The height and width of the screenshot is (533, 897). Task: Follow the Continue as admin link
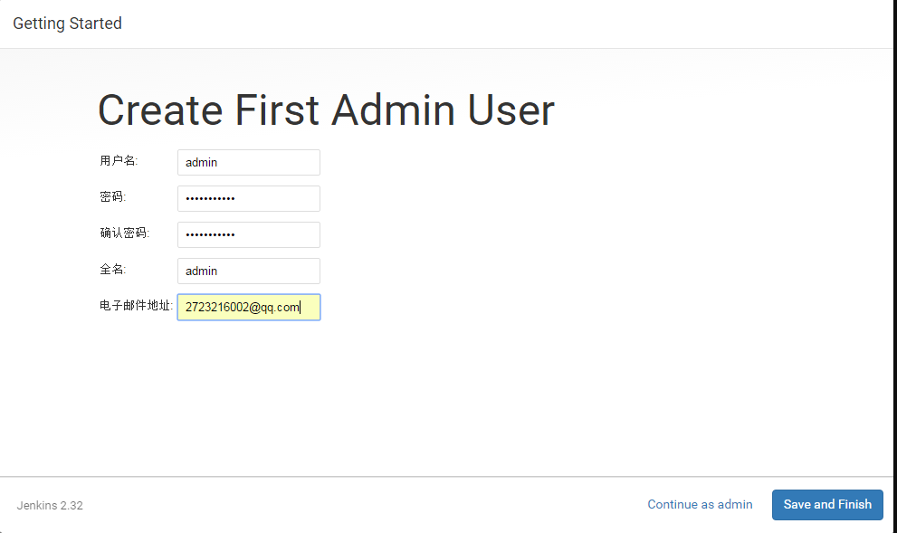(700, 505)
